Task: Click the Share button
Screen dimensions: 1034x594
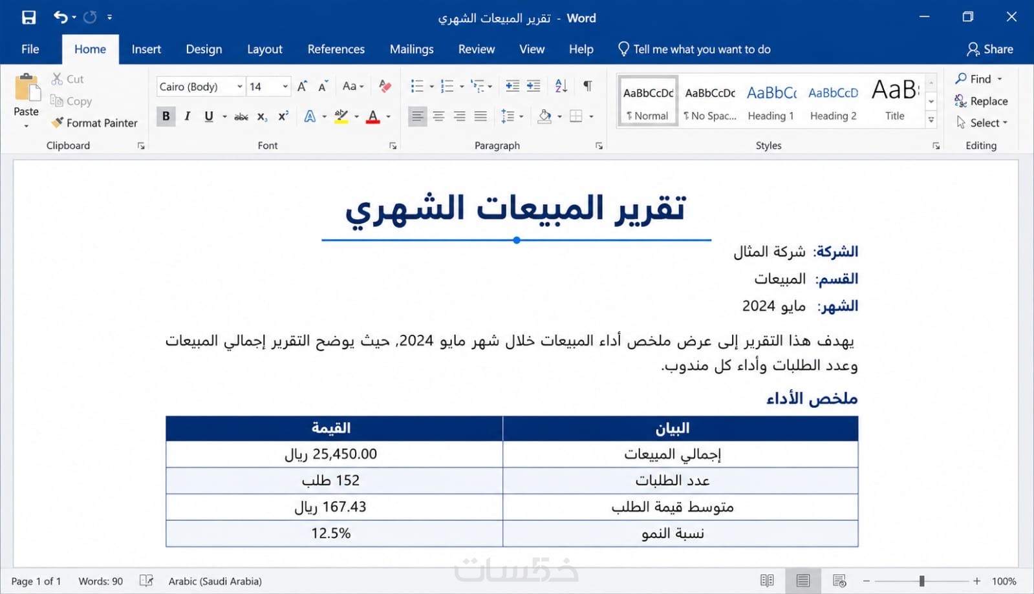Action: point(989,49)
